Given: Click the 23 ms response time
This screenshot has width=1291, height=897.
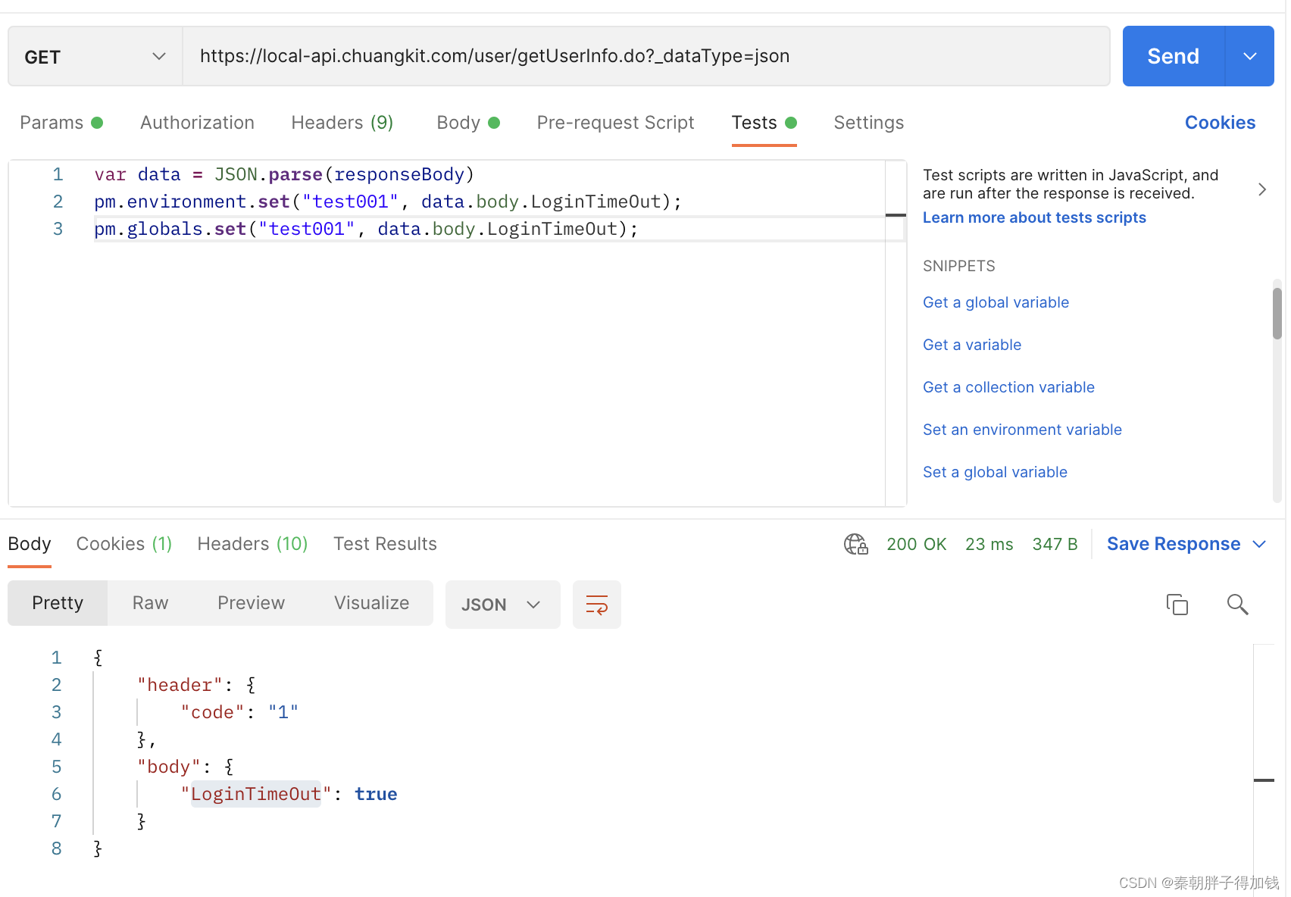Looking at the screenshot, I should point(989,544).
